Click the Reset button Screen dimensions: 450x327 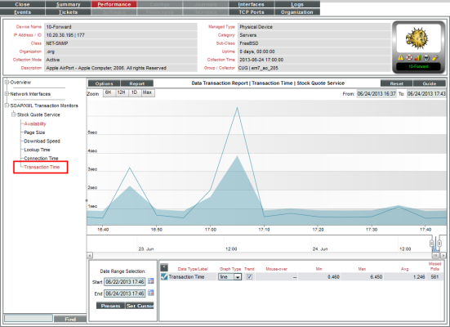[396, 83]
